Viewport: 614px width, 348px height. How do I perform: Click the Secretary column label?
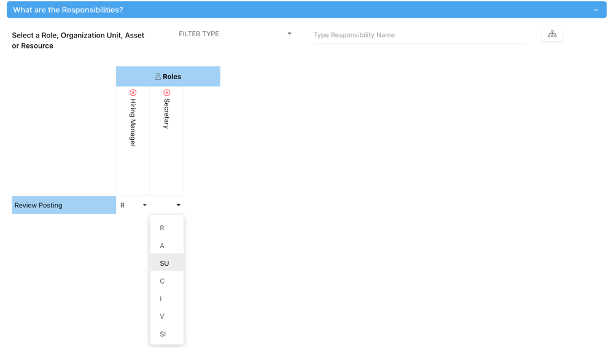(167, 114)
